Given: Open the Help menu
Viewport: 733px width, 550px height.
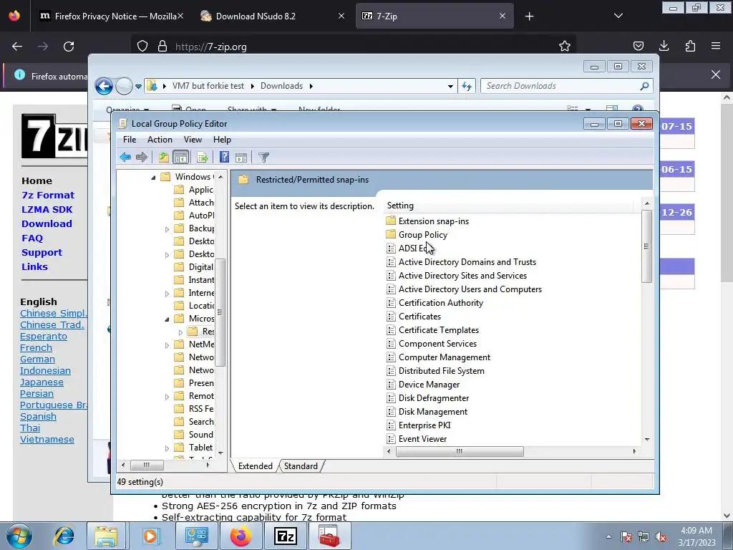Looking at the screenshot, I should 222,140.
